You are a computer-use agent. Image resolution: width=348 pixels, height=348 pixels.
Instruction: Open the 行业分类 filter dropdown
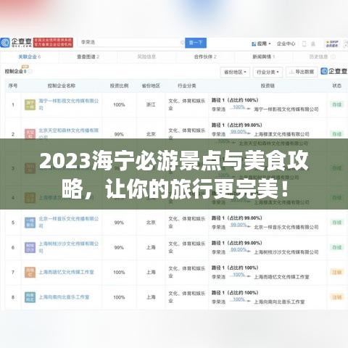(x=268, y=72)
